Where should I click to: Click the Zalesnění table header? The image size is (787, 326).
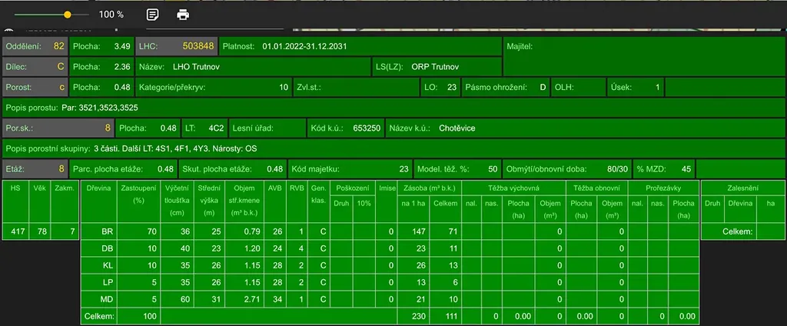pos(742,187)
